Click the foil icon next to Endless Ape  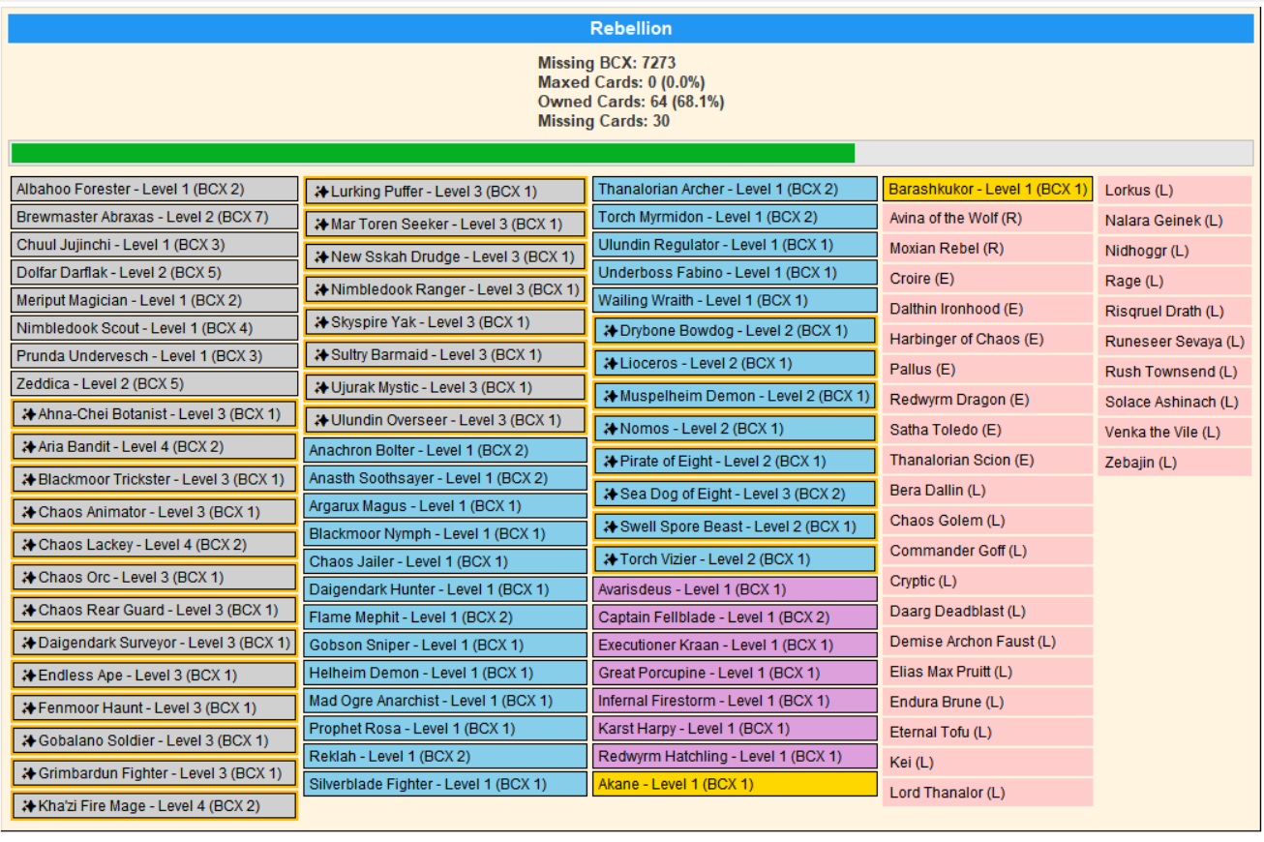(x=29, y=676)
